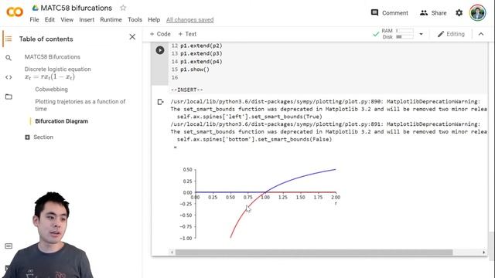Screen dimensions: 495x278
Task: Go to Plotting trajectories as function of time
Action: tap(80, 105)
